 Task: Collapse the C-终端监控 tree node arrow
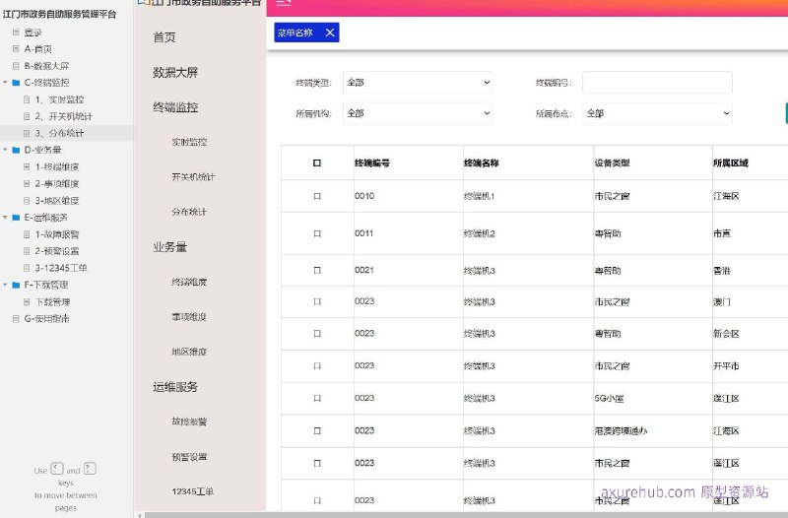[x=5, y=83]
